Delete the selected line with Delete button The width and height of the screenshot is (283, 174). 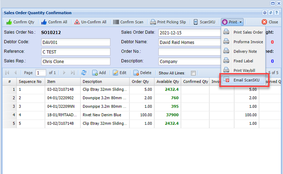143,73
